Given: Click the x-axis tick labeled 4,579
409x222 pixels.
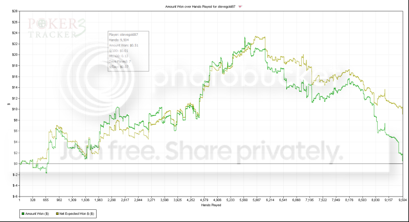Looking at the screenshot, I should 204,200.
